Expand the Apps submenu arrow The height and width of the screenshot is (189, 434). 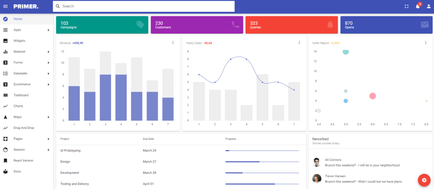click(48, 30)
